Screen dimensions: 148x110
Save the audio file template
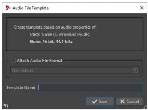click(100, 101)
